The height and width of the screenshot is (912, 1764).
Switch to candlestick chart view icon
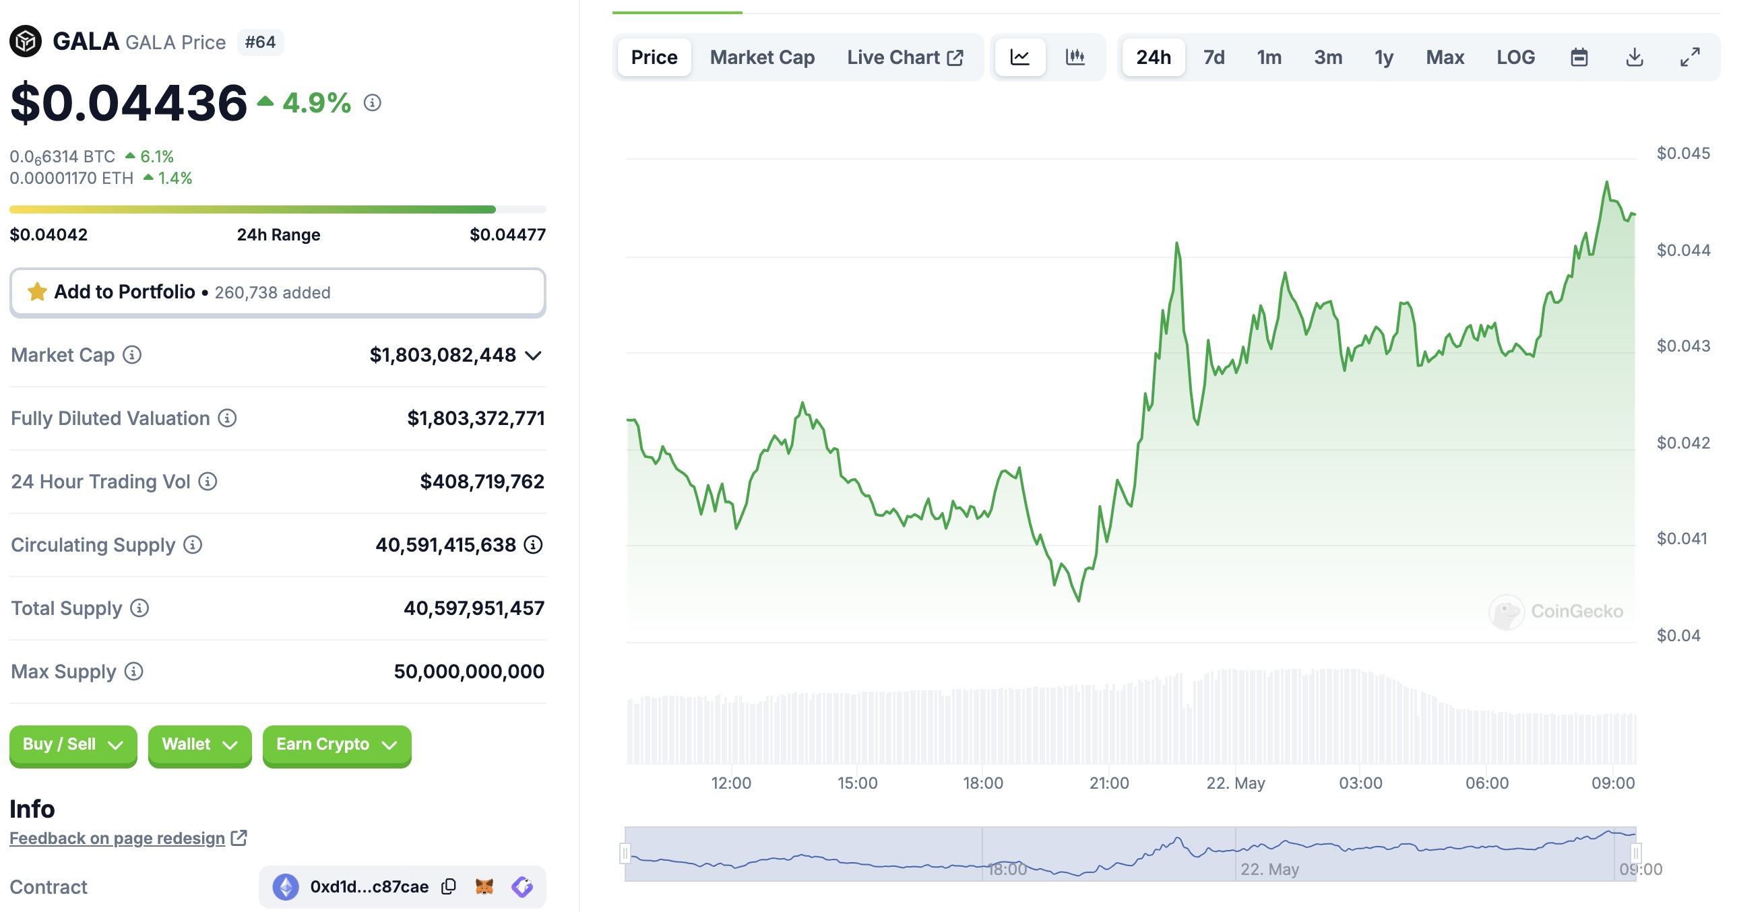point(1075,57)
